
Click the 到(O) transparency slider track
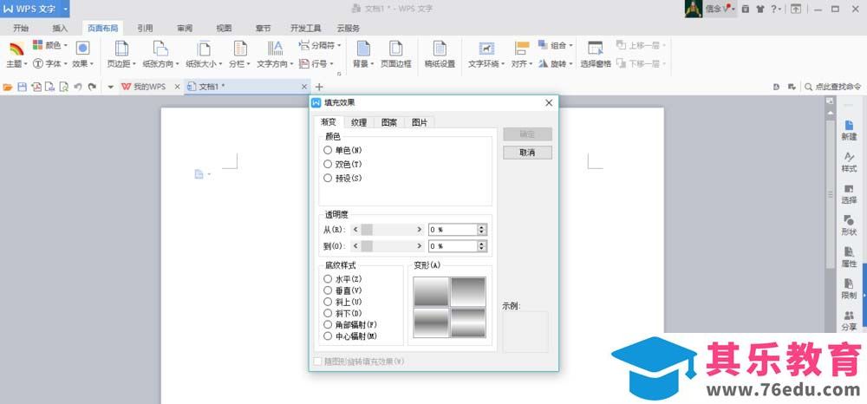point(388,246)
